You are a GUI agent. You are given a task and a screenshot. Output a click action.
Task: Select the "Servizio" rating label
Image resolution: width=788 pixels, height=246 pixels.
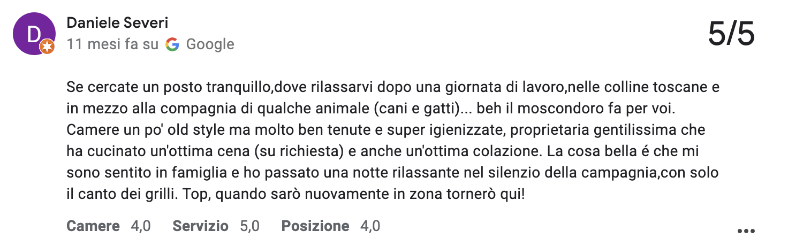click(200, 226)
